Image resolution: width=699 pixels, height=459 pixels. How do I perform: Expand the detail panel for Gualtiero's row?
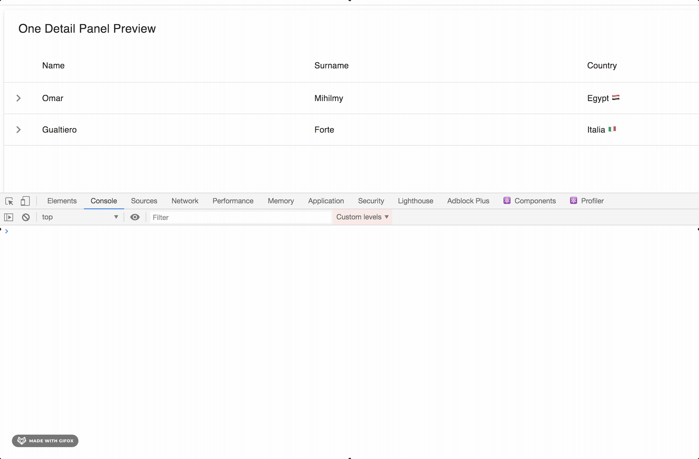tap(19, 130)
